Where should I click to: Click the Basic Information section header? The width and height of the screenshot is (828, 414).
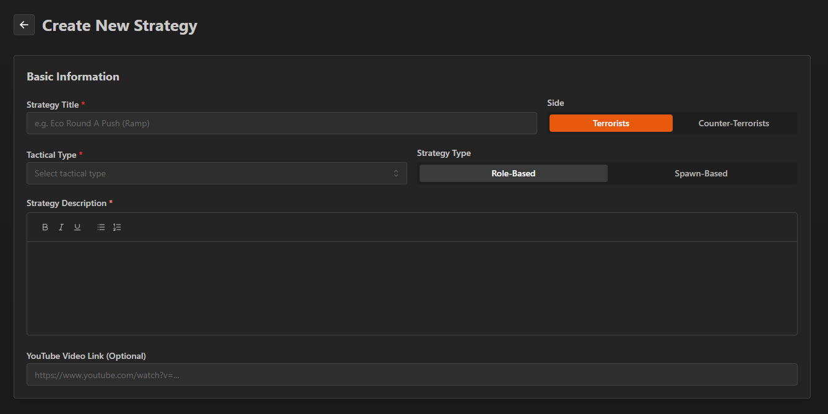click(72, 76)
